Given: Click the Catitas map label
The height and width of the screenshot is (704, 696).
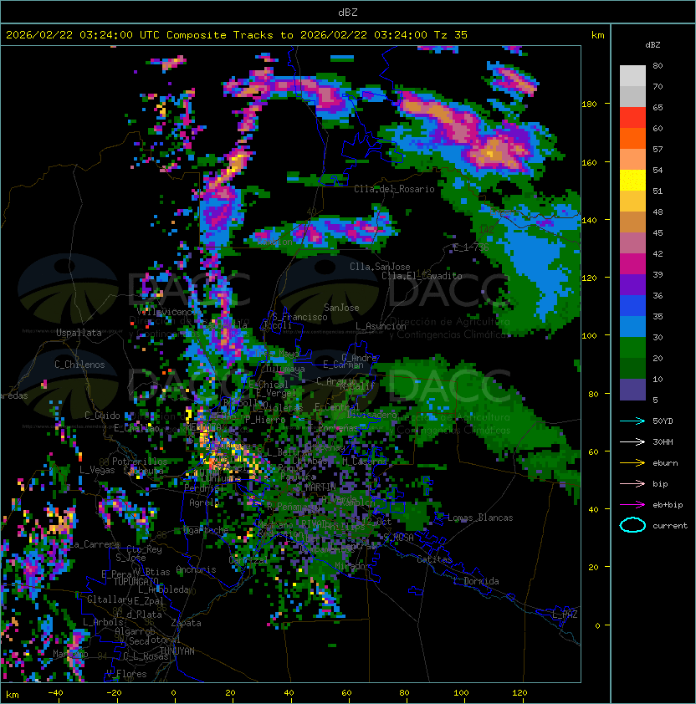Looking at the screenshot, I should pos(434,559).
